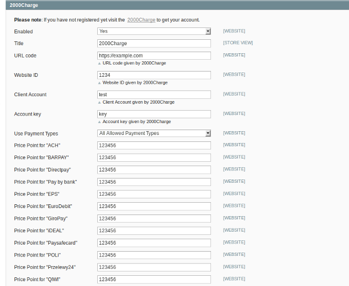The image size is (349, 286).
Task: Edit the Price Point for "EuroDebit" field
Action: click(154, 206)
